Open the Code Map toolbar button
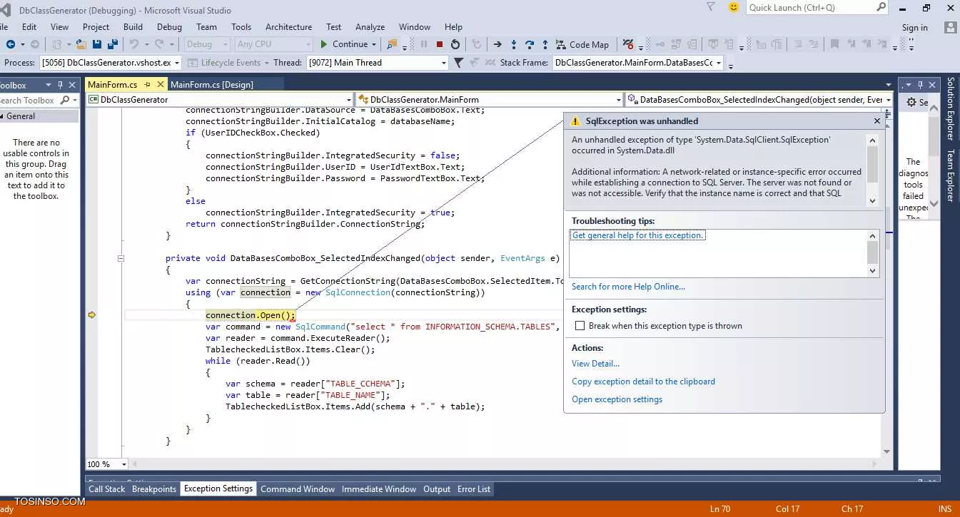The image size is (960, 517). click(582, 44)
